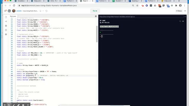Open the history icon in header
Image resolution: width=189 pixels, height=106 pixels.
[x=46, y=11]
